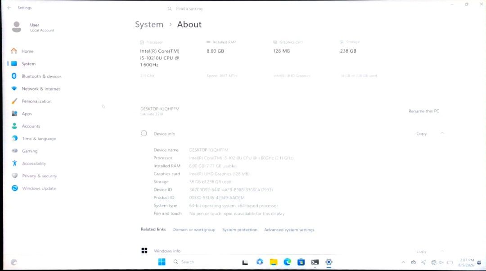Image resolution: width=486 pixels, height=271 pixels.
Task: Click the Bluetooth sidebar icon
Action: (14, 76)
